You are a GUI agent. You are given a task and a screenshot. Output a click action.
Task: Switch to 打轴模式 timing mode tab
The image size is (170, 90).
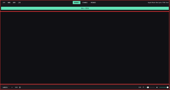point(85,2)
